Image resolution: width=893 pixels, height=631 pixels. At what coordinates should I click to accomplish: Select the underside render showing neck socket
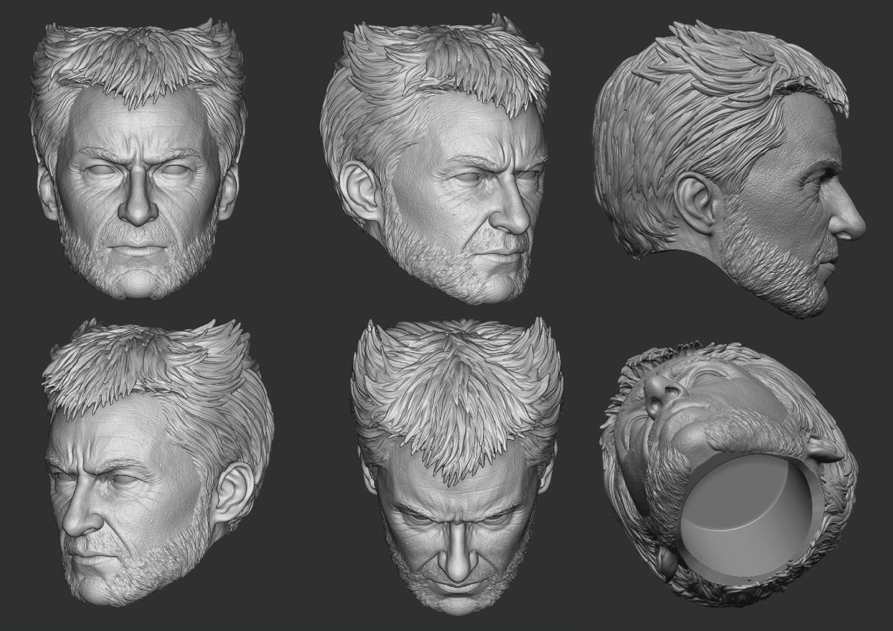point(729,474)
